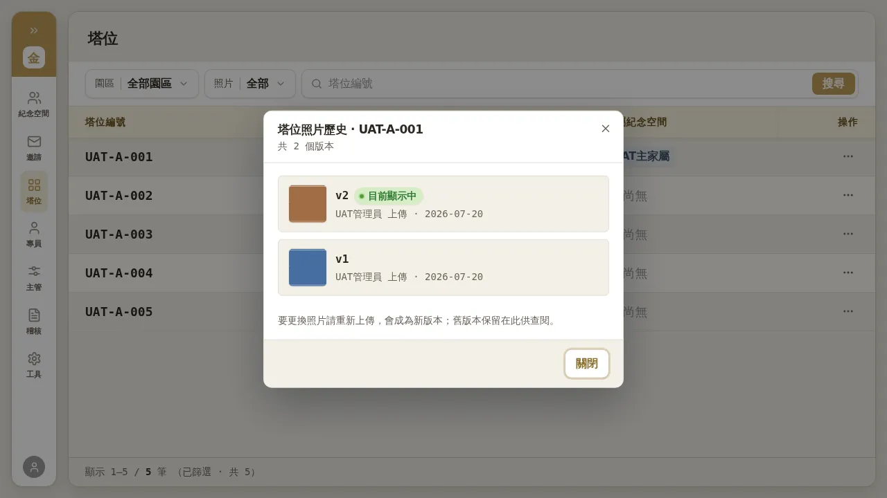
Task: Open the more actions menu for UAT-A-003
Action: (x=848, y=234)
